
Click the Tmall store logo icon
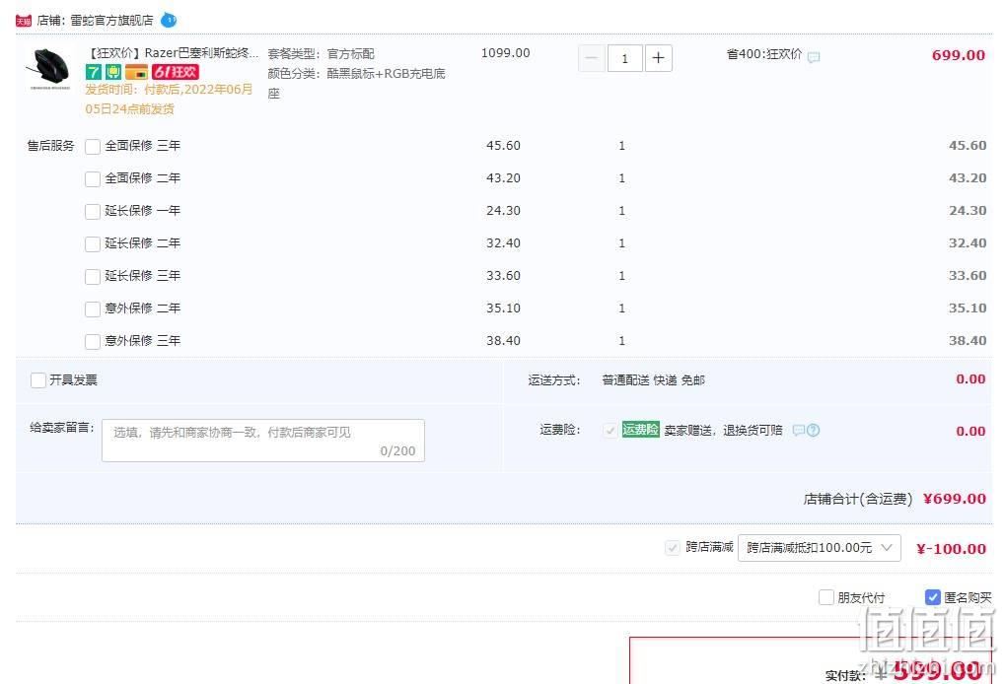click(x=24, y=21)
